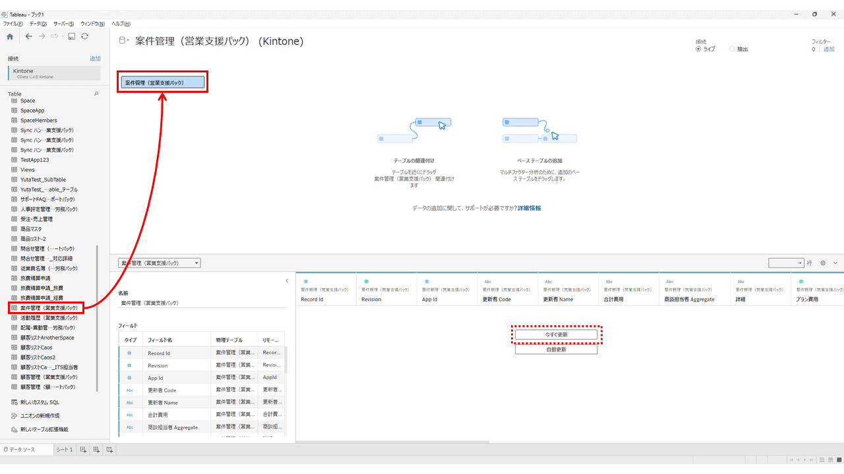844x474 pixels.
Task: Click the App Id field row in metadata
Action: [201, 378]
